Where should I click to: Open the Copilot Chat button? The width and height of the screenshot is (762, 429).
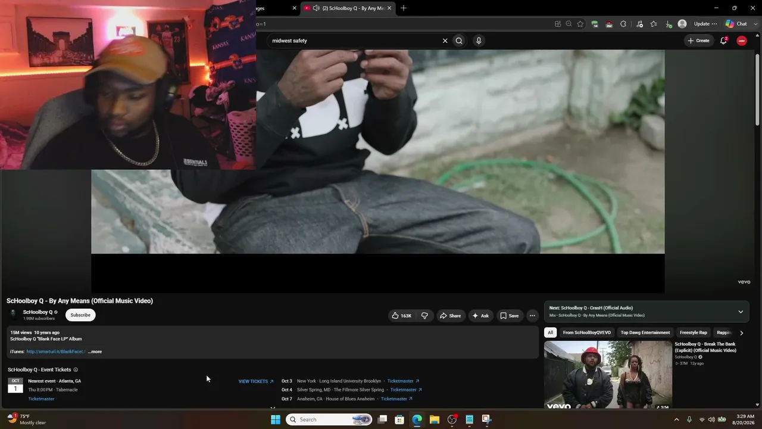coord(736,24)
